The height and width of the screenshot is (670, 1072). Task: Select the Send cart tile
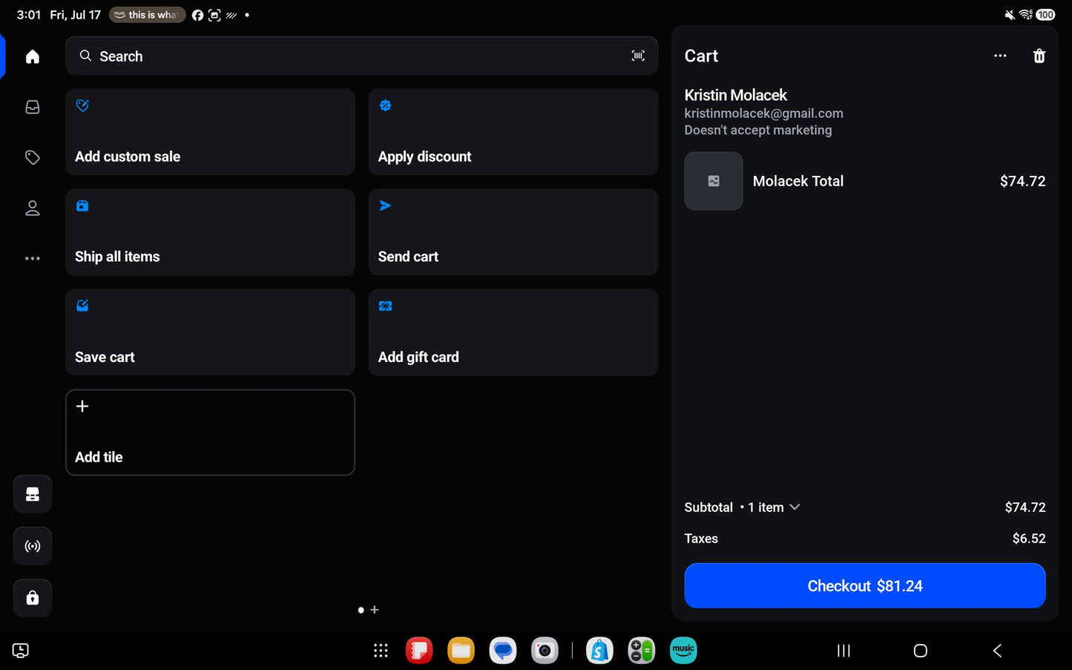(513, 232)
